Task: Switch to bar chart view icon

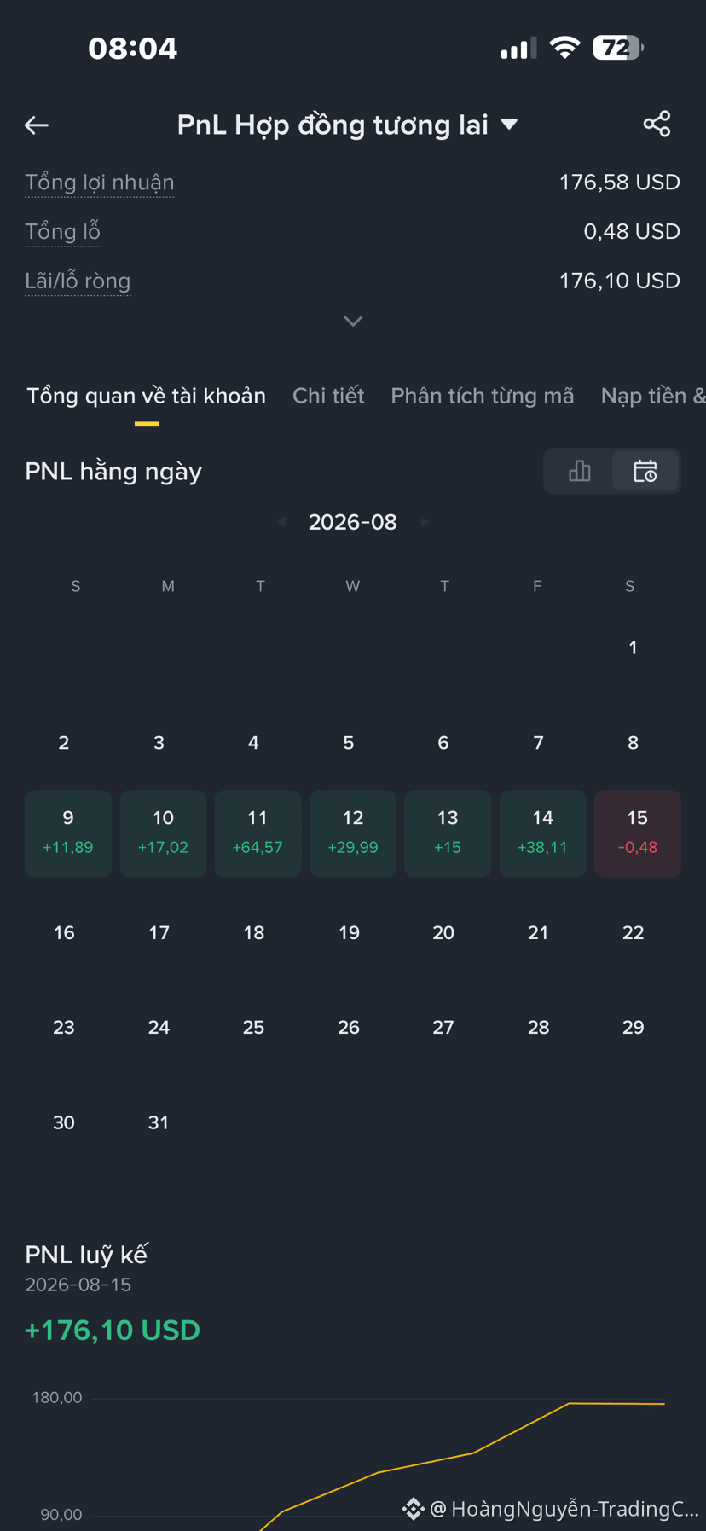Action: (x=580, y=471)
